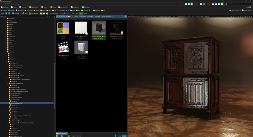Click the Copy Files toolbar button

point(5,7)
